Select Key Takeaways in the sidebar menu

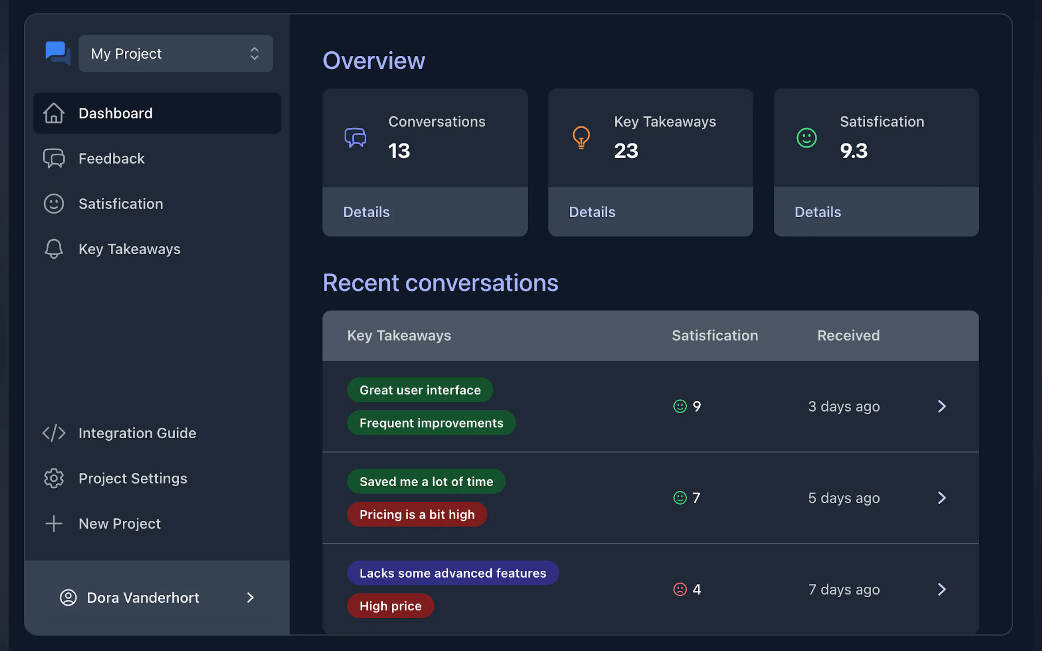click(x=129, y=249)
